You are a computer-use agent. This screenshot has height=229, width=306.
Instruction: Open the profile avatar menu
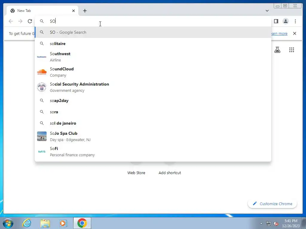pyautogui.click(x=285, y=21)
